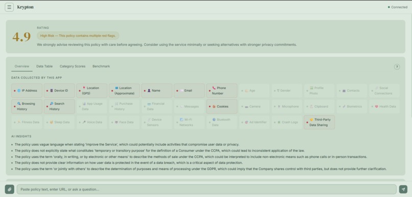Click the dimmed Microphone chip
The width and height of the screenshot is (412, 197).
[x=287, y=106]
